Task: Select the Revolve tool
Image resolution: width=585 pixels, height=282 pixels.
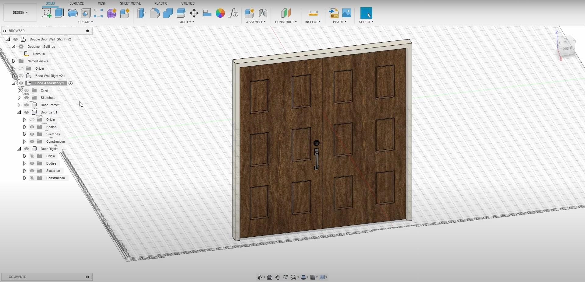Action: (73, 13)
